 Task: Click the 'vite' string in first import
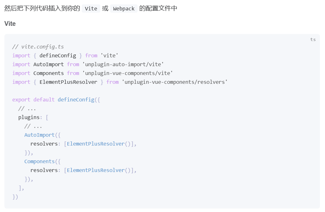pos(109,55)
